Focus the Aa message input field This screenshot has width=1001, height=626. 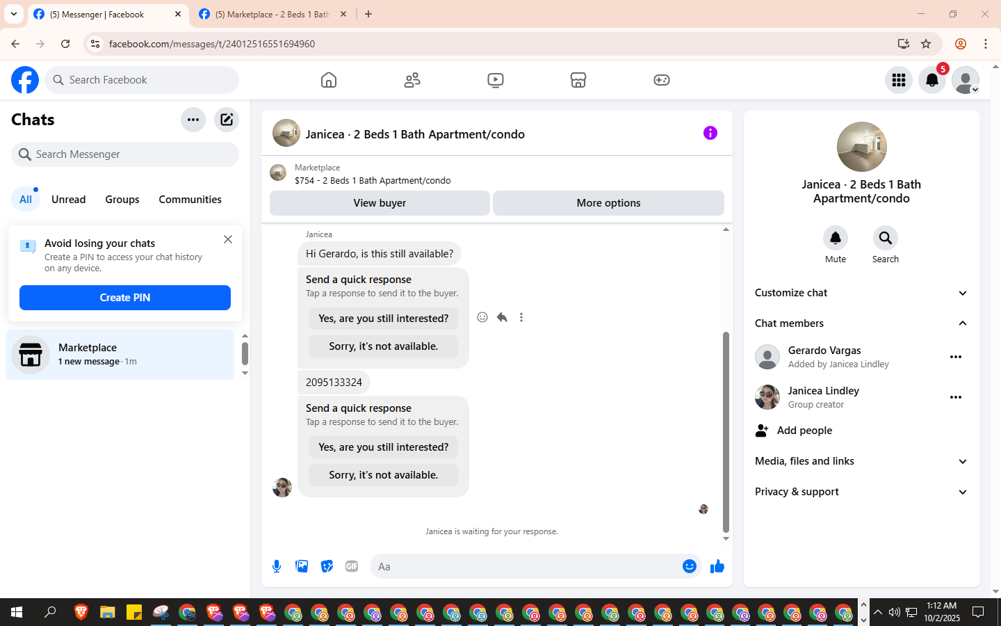[x=525, y=566]
